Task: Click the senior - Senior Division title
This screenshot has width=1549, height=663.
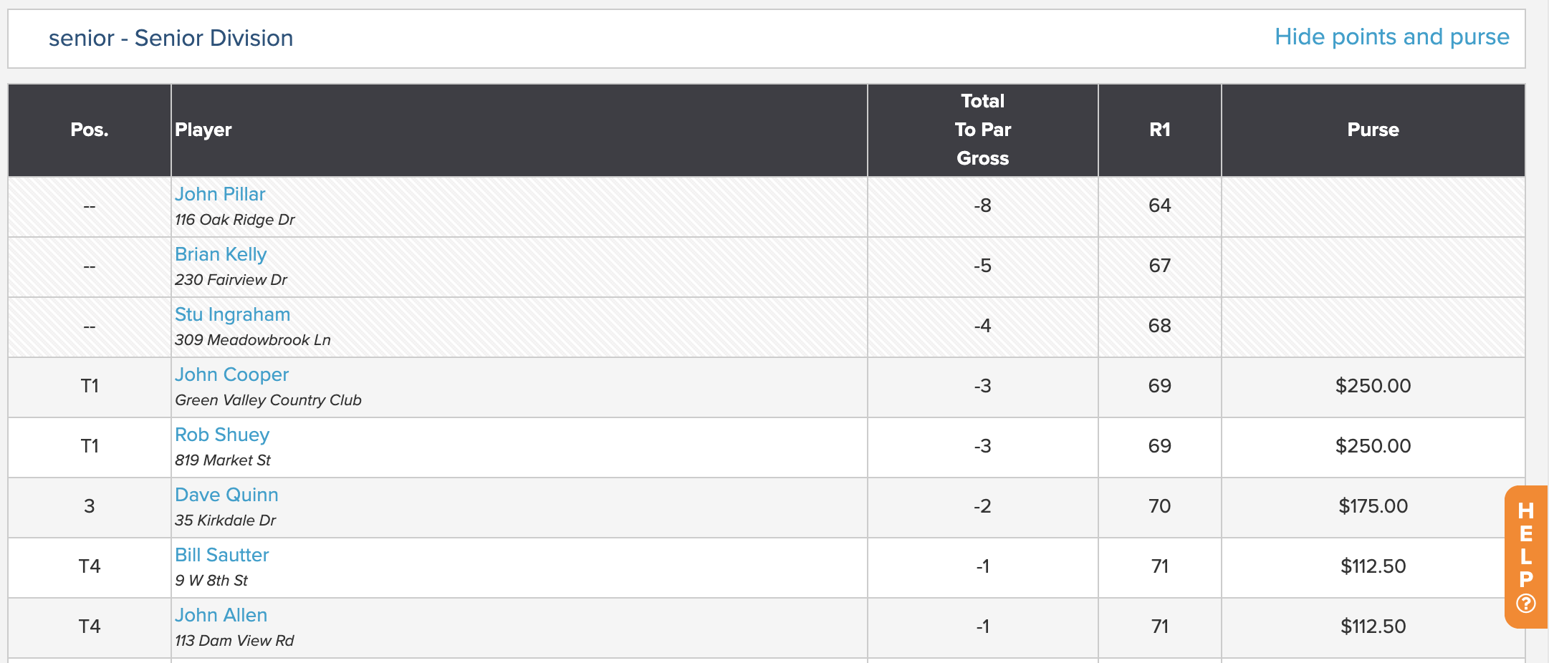Action: click(171, 38)
